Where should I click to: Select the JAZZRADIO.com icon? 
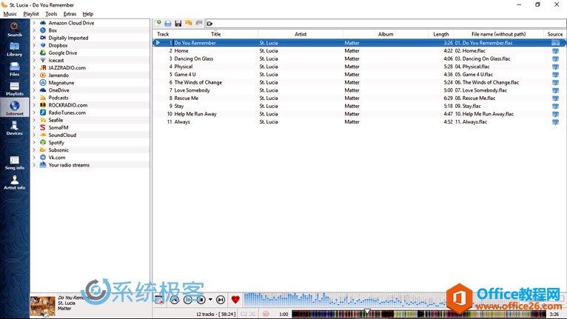(x=43, y=67)
